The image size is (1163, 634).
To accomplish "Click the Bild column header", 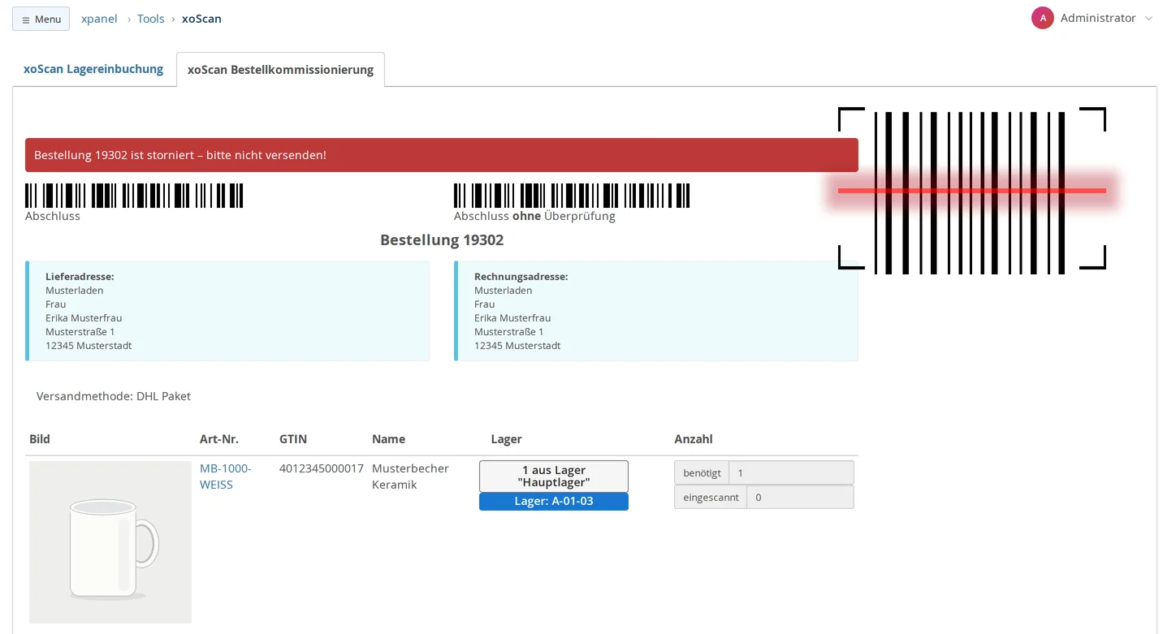I will click(40, 439).
